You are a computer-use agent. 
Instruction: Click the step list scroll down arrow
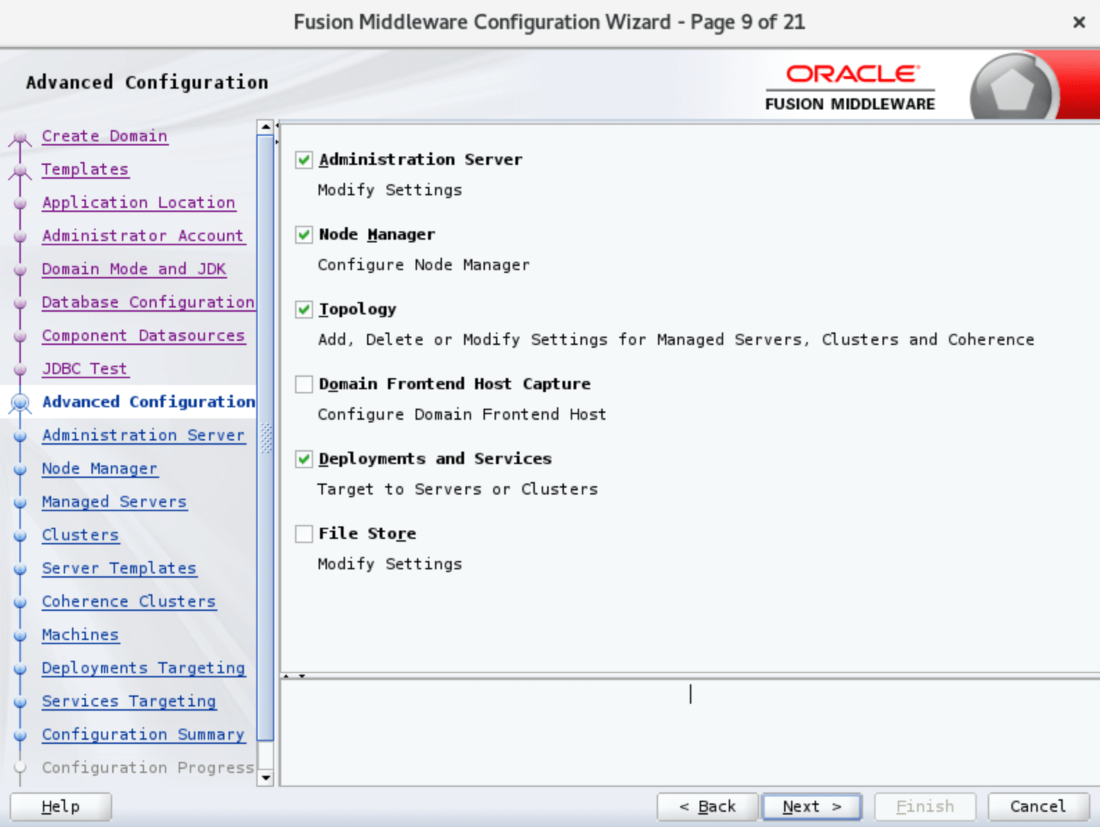[x=266, y=778]
